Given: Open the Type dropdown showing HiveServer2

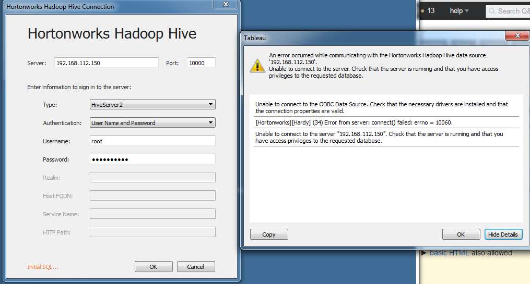Looking at the screenshot, I should [x=152, y=105].
